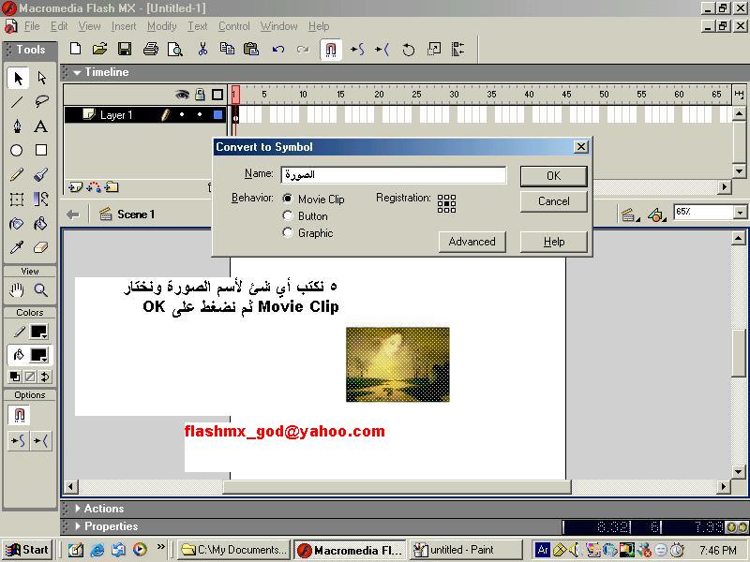
Task: Select Graphic behavior radio button
Action: tap(288, 232)
